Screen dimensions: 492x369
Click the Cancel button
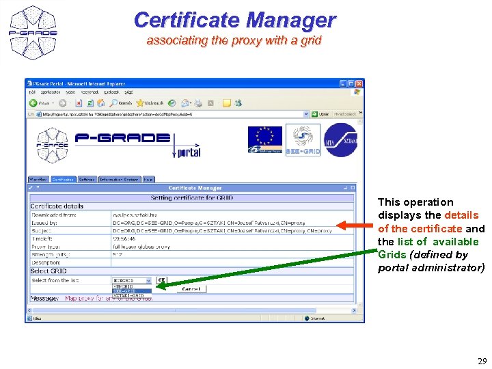point(191,289)
